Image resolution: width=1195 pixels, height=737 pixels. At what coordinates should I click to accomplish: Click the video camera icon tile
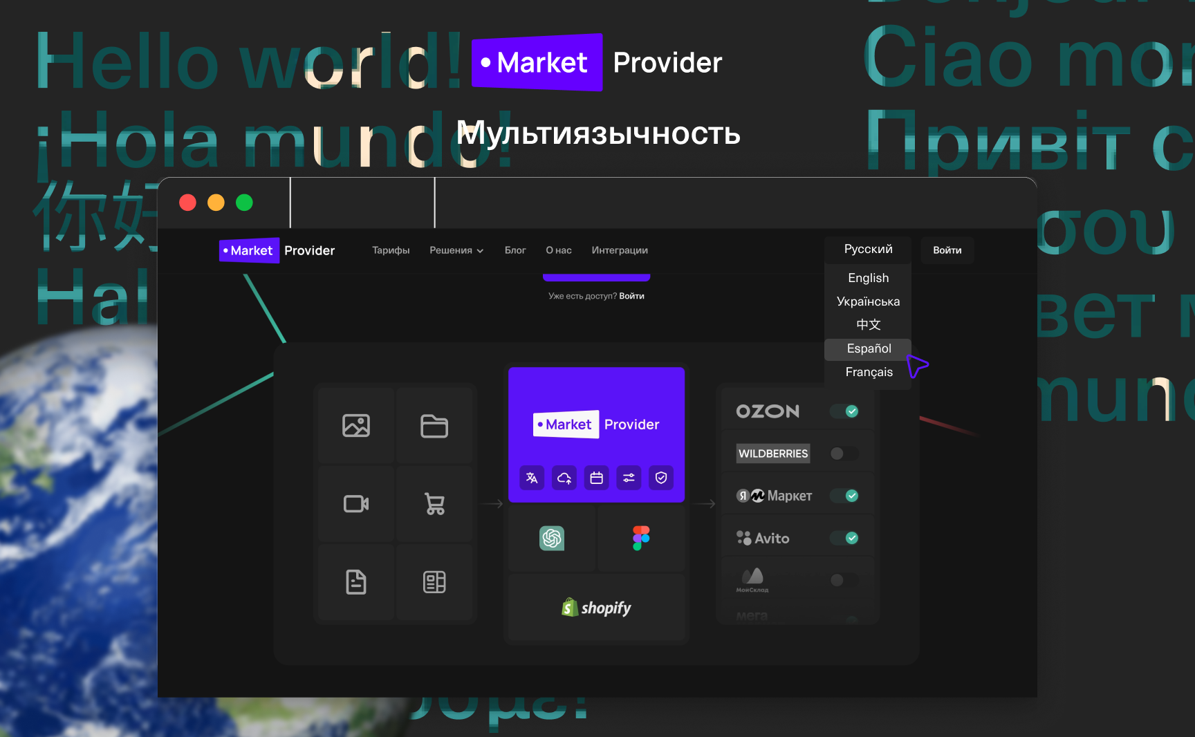[356, 504]
